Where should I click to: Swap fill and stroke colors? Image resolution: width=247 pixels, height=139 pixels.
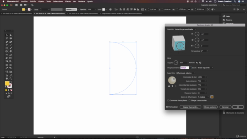11,82
